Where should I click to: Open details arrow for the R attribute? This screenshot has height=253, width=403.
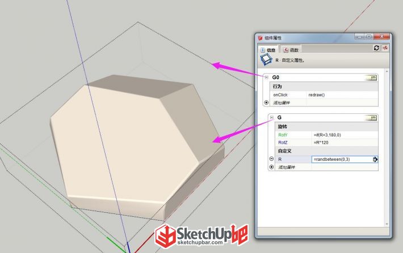375,160
